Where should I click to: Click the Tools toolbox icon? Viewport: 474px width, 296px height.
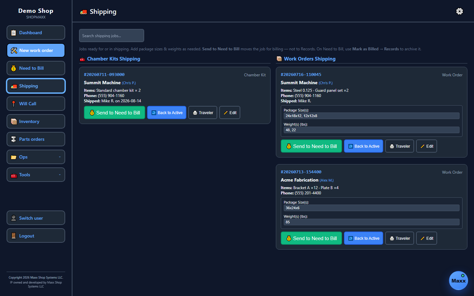click(x=14, y=175)
